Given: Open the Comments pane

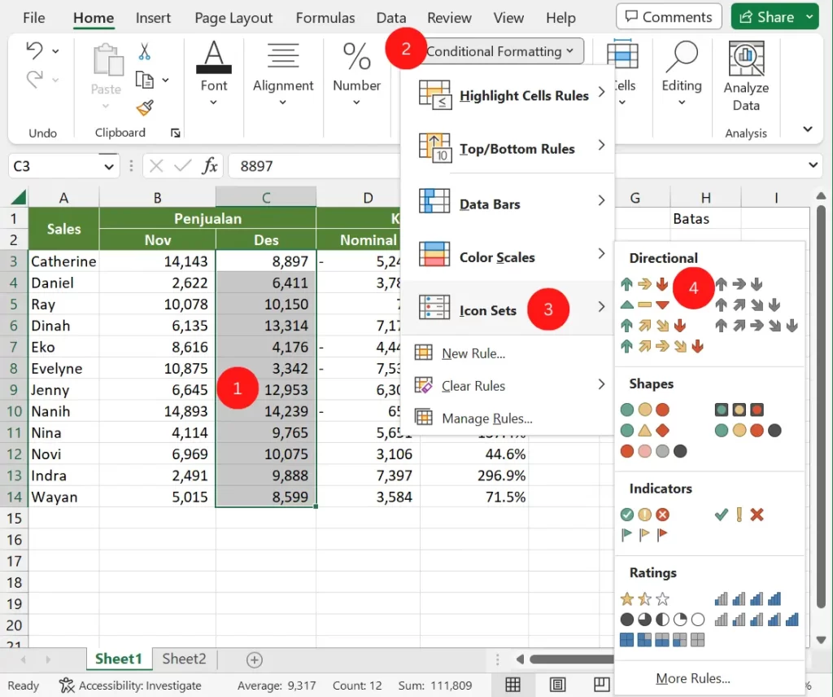Looking at the screenshot, I should (669, 16).
